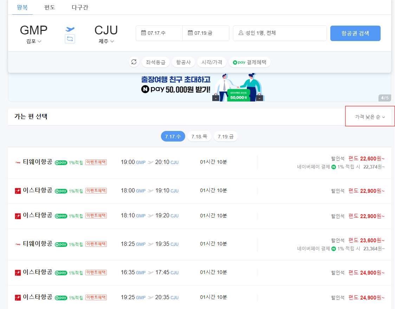The height and width of the screenshot is (309, 395).
Task: Switch to the 편도 one-way tab
Action: coord(50,7)
